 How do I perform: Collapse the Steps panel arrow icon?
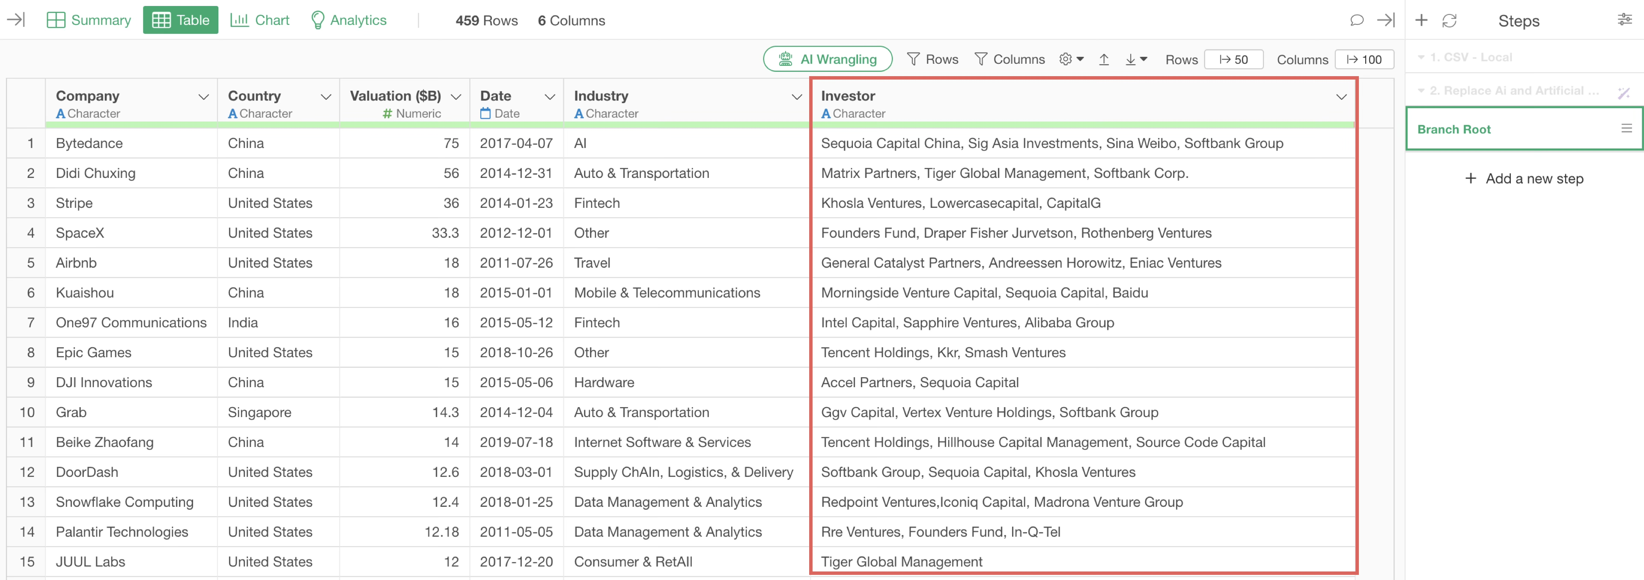pyautogui.click(x=1385, y=21)
